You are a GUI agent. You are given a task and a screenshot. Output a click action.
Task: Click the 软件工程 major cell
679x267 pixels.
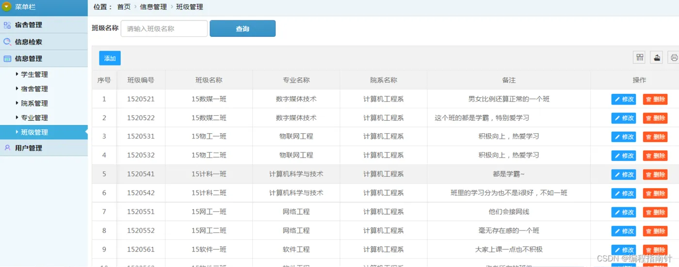tap(296, 250)
